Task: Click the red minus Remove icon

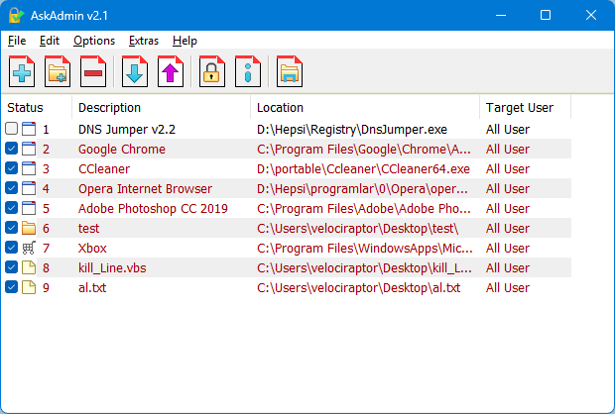Action: click(93, 71)
